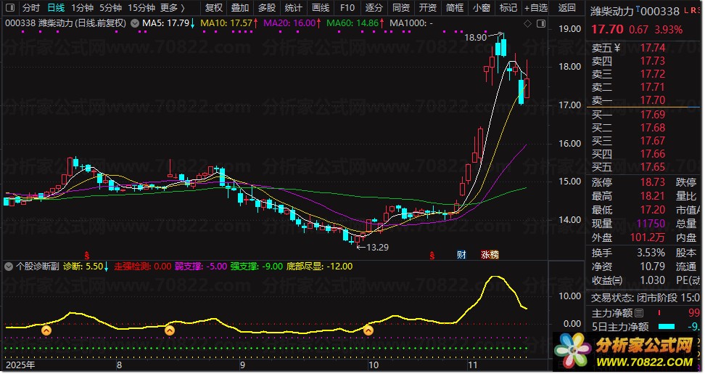This screenshot has width=705, height=374.
Task: Open the F10 company info
Action: [x=347, y=8]
